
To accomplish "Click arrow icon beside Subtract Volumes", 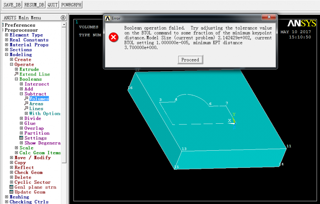I will [26, 98].
